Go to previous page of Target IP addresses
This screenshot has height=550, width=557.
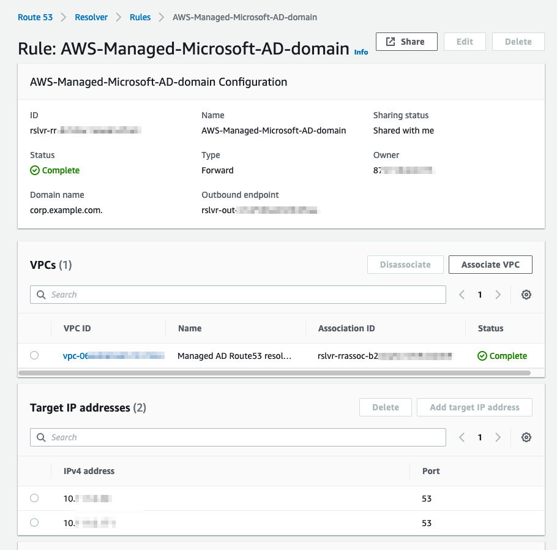pos(462,437)
